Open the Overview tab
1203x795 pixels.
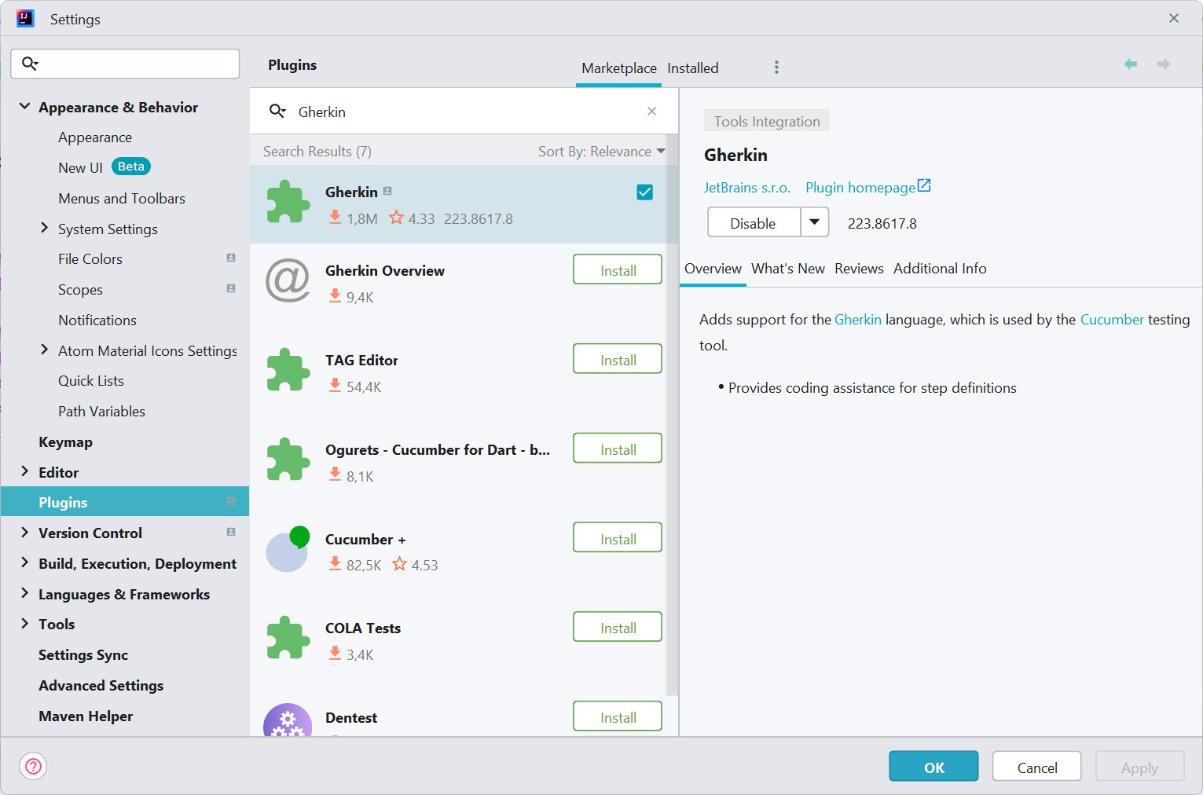(x=713, y=269)
